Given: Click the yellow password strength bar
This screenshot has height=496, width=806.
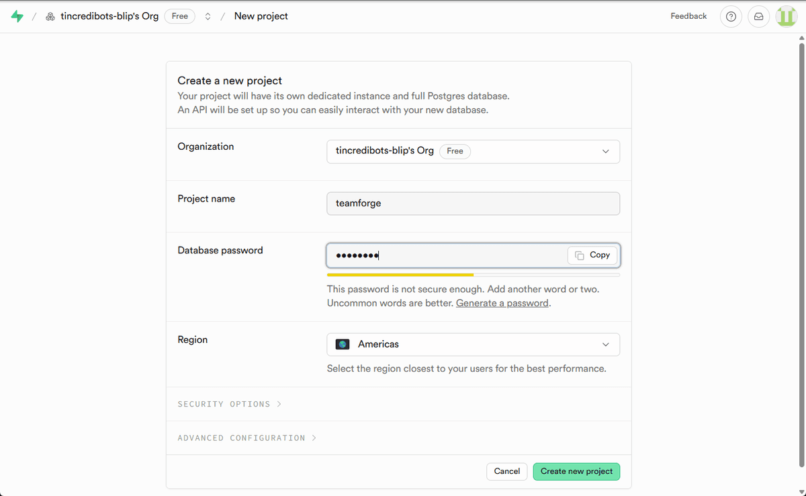Looking at the screenshot, I should (400, 275).
